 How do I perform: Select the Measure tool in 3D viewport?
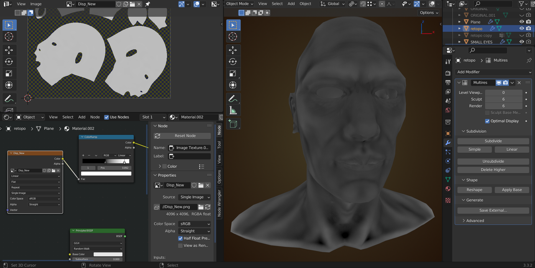233,111
